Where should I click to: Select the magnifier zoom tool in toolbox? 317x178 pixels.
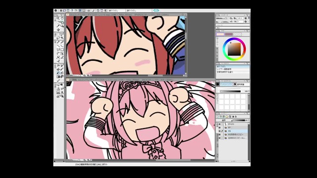(x=58, y=18)
